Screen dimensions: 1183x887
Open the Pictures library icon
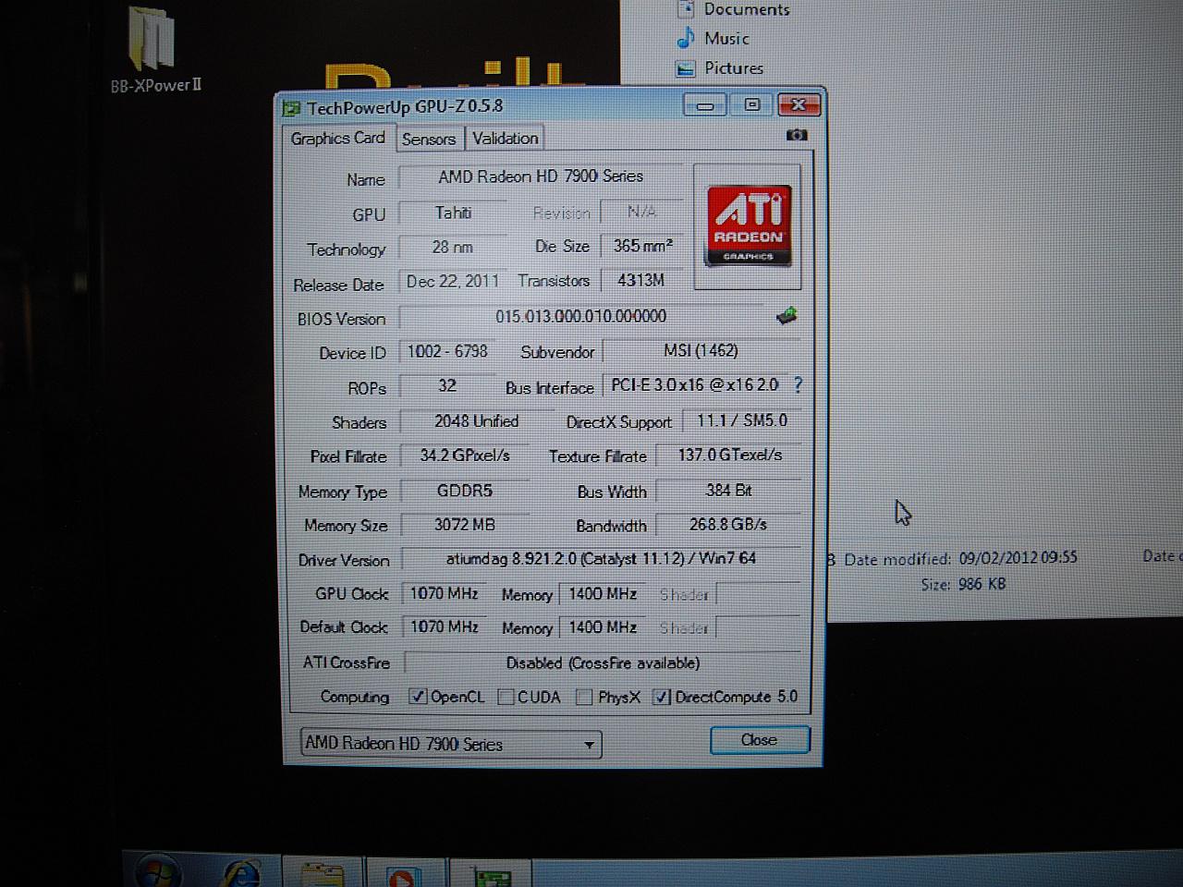pos(686,67)
